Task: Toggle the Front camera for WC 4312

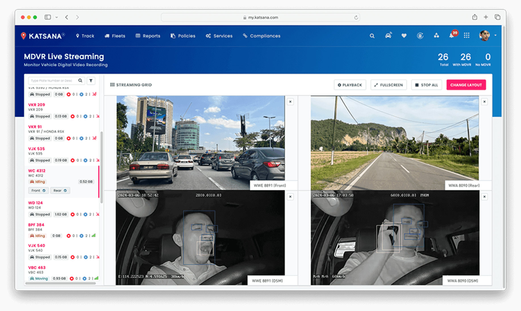Action: pyautogui.click(x=38, y=190)
